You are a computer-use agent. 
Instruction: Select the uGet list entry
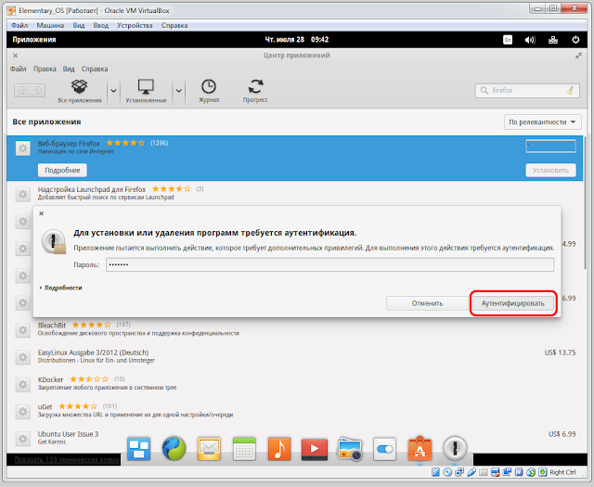[295, 411]
